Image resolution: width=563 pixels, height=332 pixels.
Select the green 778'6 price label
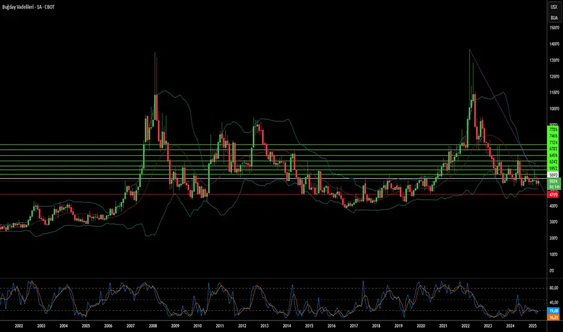click(x=553, y=129)
